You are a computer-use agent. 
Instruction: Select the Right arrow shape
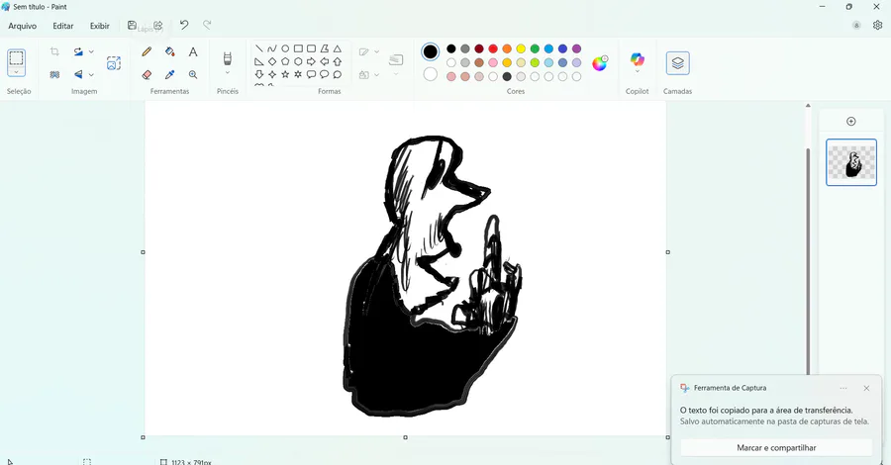(x=312, y=61)
